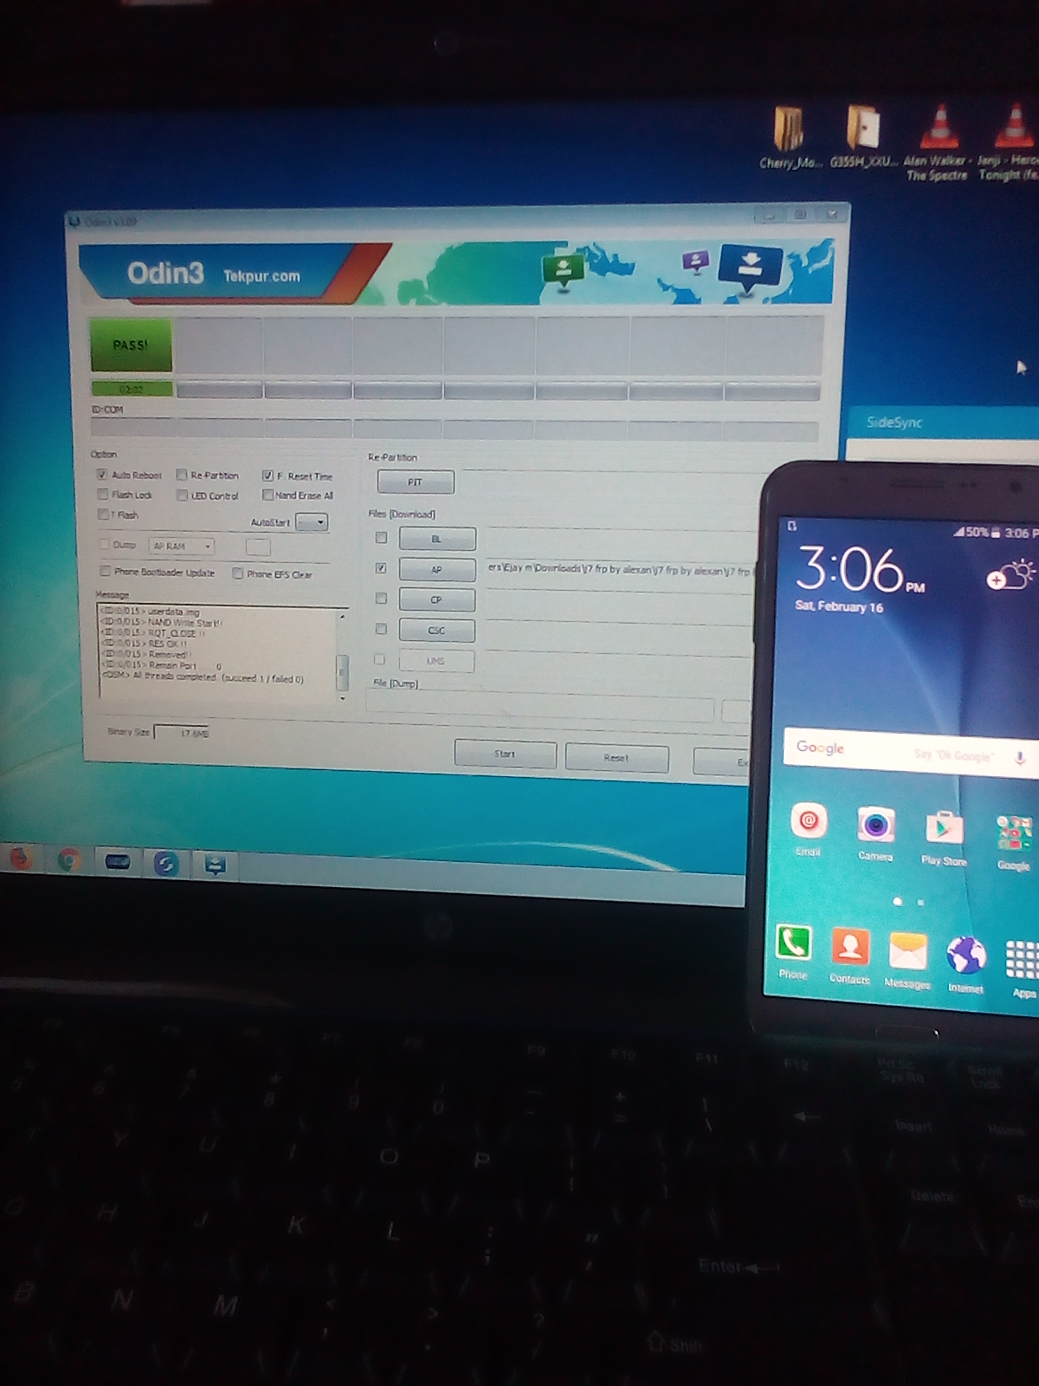This screenshot has width=1039, height=1386.
Task: Click the SideSync window title
Action: pyautogui.click(x=894, y=422)
